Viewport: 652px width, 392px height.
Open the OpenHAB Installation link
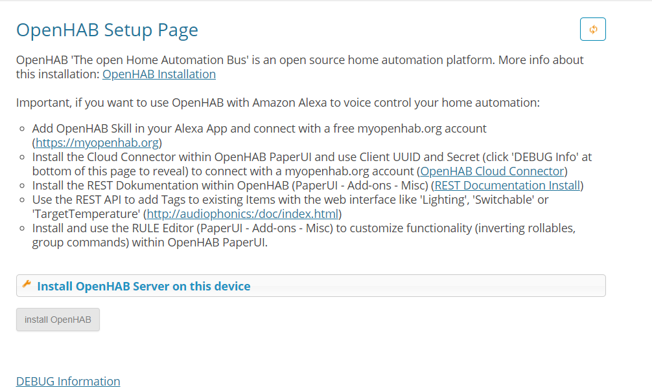(x=159, y=74)
